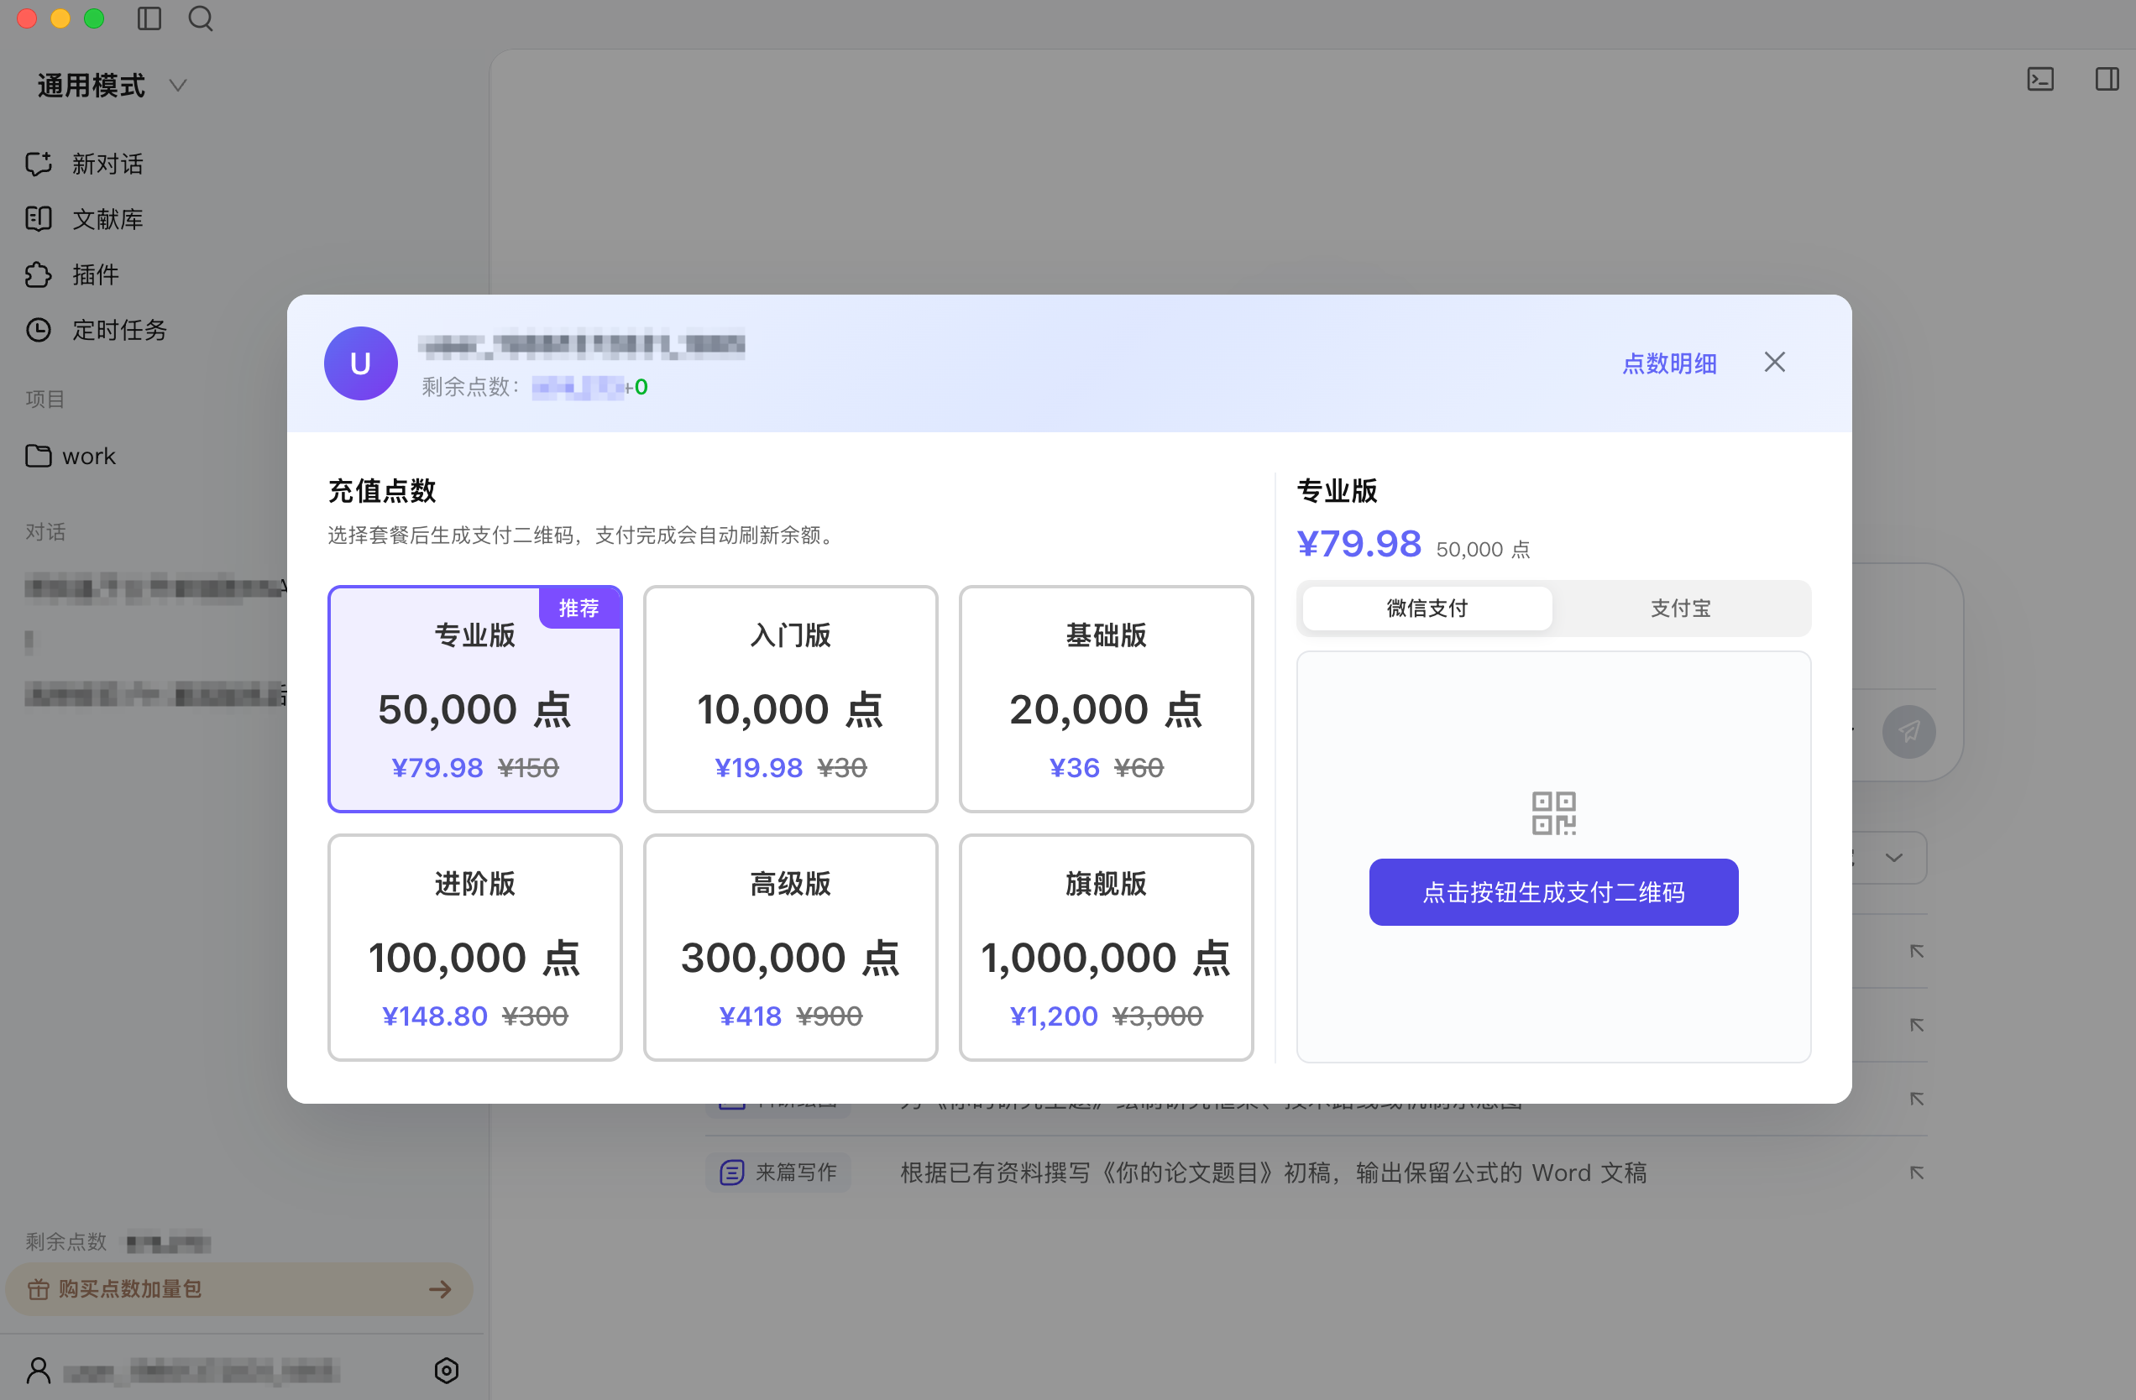Screen dimensions: 2136x1400
Task: Click the 新对话 new chat icon
Action: [39, 165]
